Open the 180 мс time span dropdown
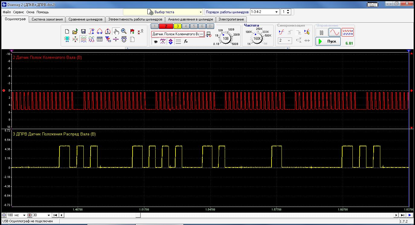The height and width of the screenshot is (225, 415). point(16,215)
